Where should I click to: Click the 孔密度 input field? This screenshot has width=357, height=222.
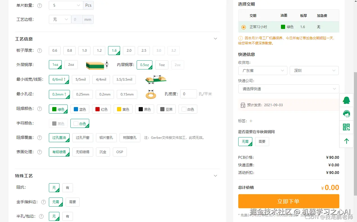(x=188, y=94)
